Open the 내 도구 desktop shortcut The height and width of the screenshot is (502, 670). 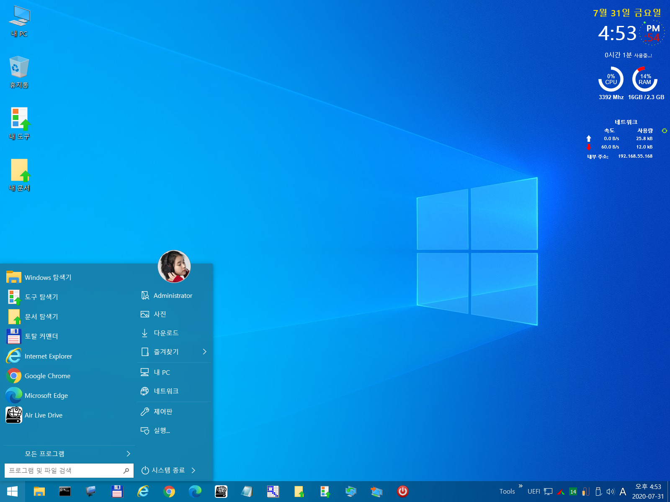pyautogui.click(x=19, y=123)
